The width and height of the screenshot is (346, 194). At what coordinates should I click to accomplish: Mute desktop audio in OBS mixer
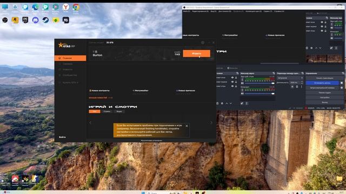pyautogui.click(x=242, y=83)
